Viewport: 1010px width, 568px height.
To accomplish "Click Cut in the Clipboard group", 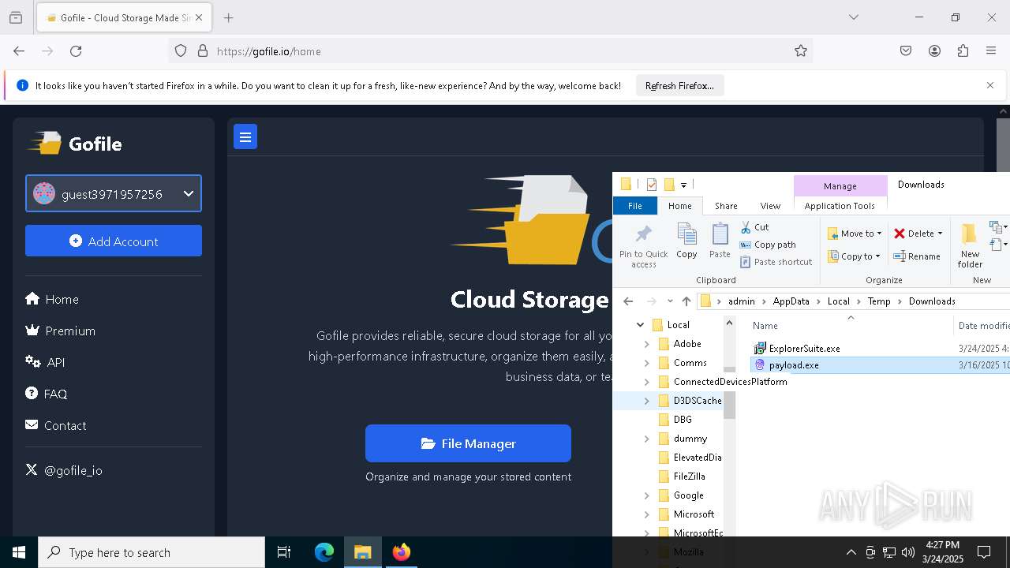I will (x=754, y=227).
